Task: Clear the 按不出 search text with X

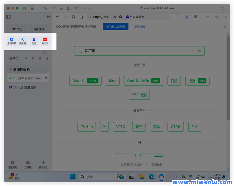Action: pos(199,51)
